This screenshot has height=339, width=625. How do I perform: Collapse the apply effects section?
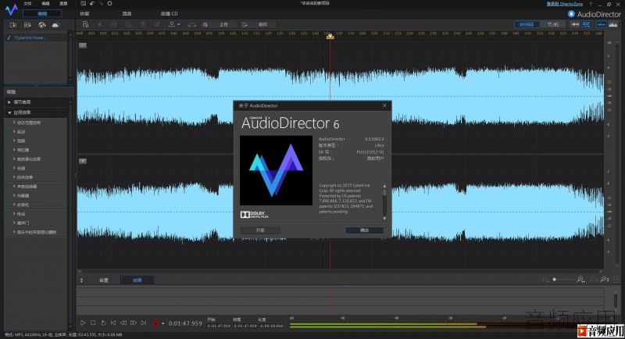(x=9, y=112)
